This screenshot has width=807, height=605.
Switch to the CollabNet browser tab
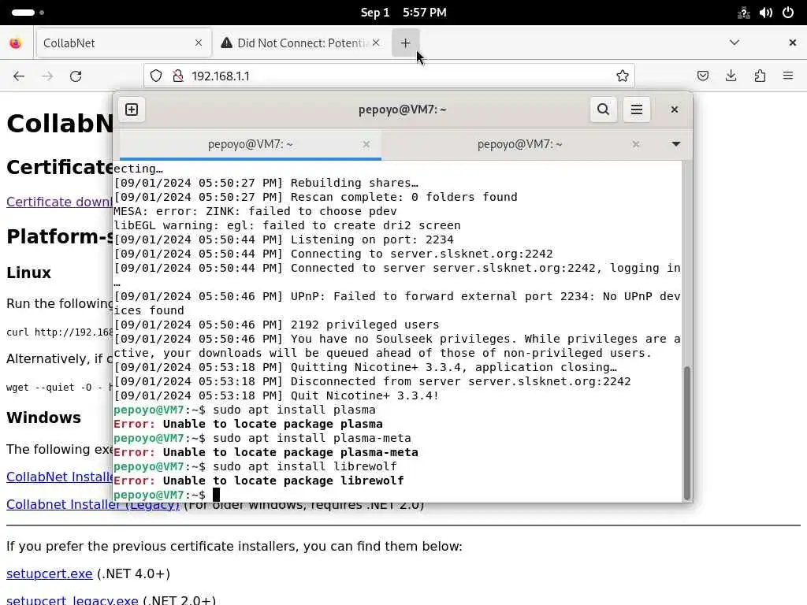click(x=124, y=43)
